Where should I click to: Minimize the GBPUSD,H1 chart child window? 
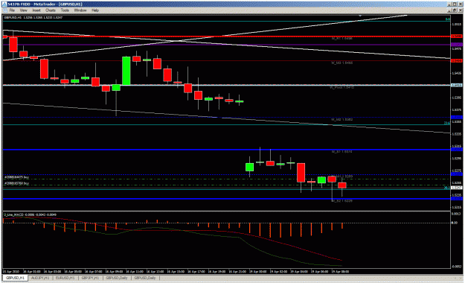(449, 10)
